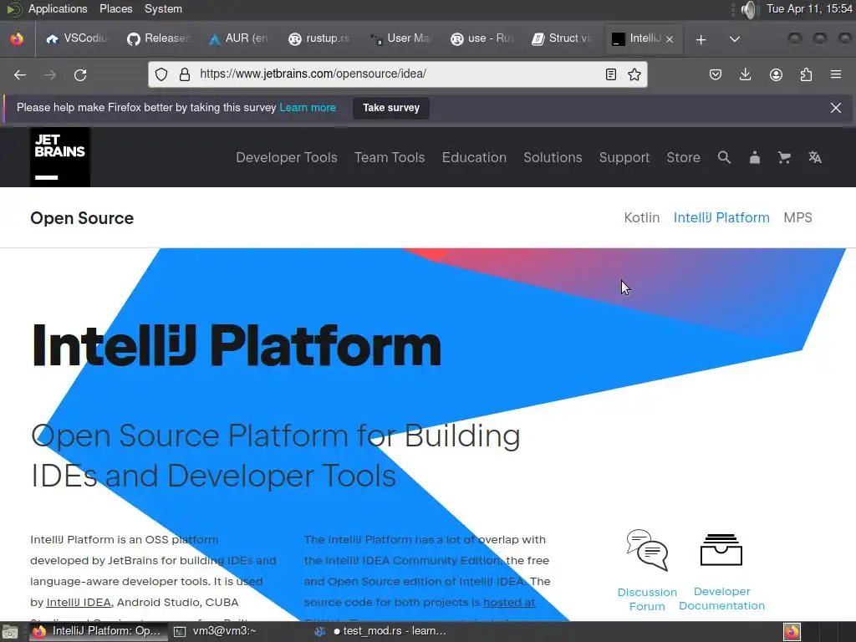Click the browser forward arrow
This screenshot has width=856, height=642.
point(50,74)
